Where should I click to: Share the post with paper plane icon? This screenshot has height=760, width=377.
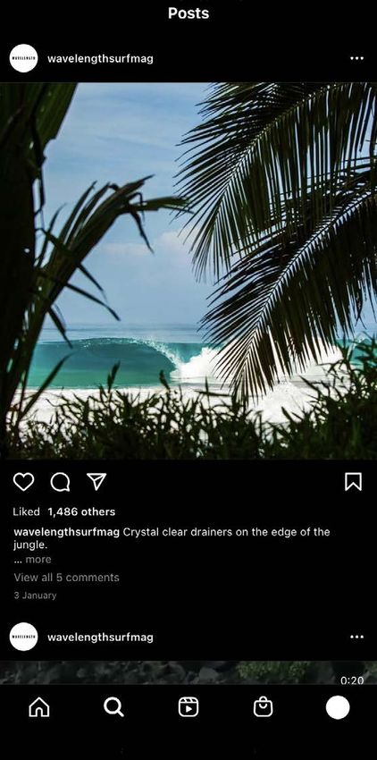coord(96,481)
